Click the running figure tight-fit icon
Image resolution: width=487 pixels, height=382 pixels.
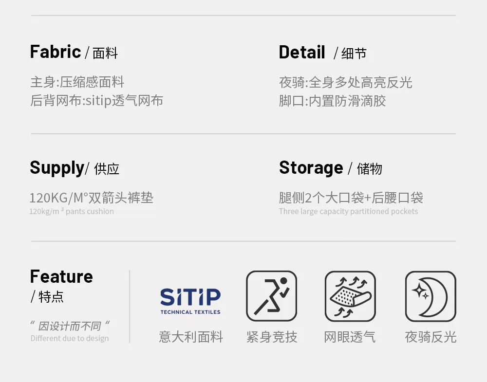tap(271, 296)
